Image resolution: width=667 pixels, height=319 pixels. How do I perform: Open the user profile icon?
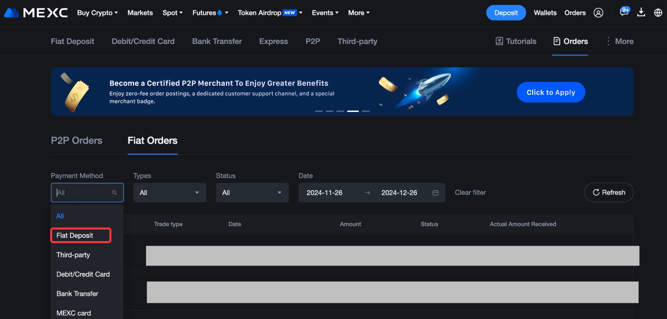[x=598, y=13]
